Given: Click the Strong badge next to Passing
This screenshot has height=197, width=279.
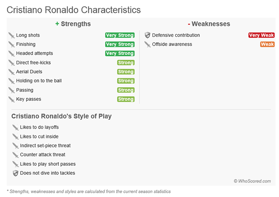Looking at the screenshot, I should (x=126, y=90).
